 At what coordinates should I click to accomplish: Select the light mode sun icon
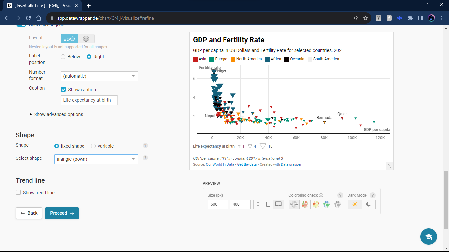355,204
